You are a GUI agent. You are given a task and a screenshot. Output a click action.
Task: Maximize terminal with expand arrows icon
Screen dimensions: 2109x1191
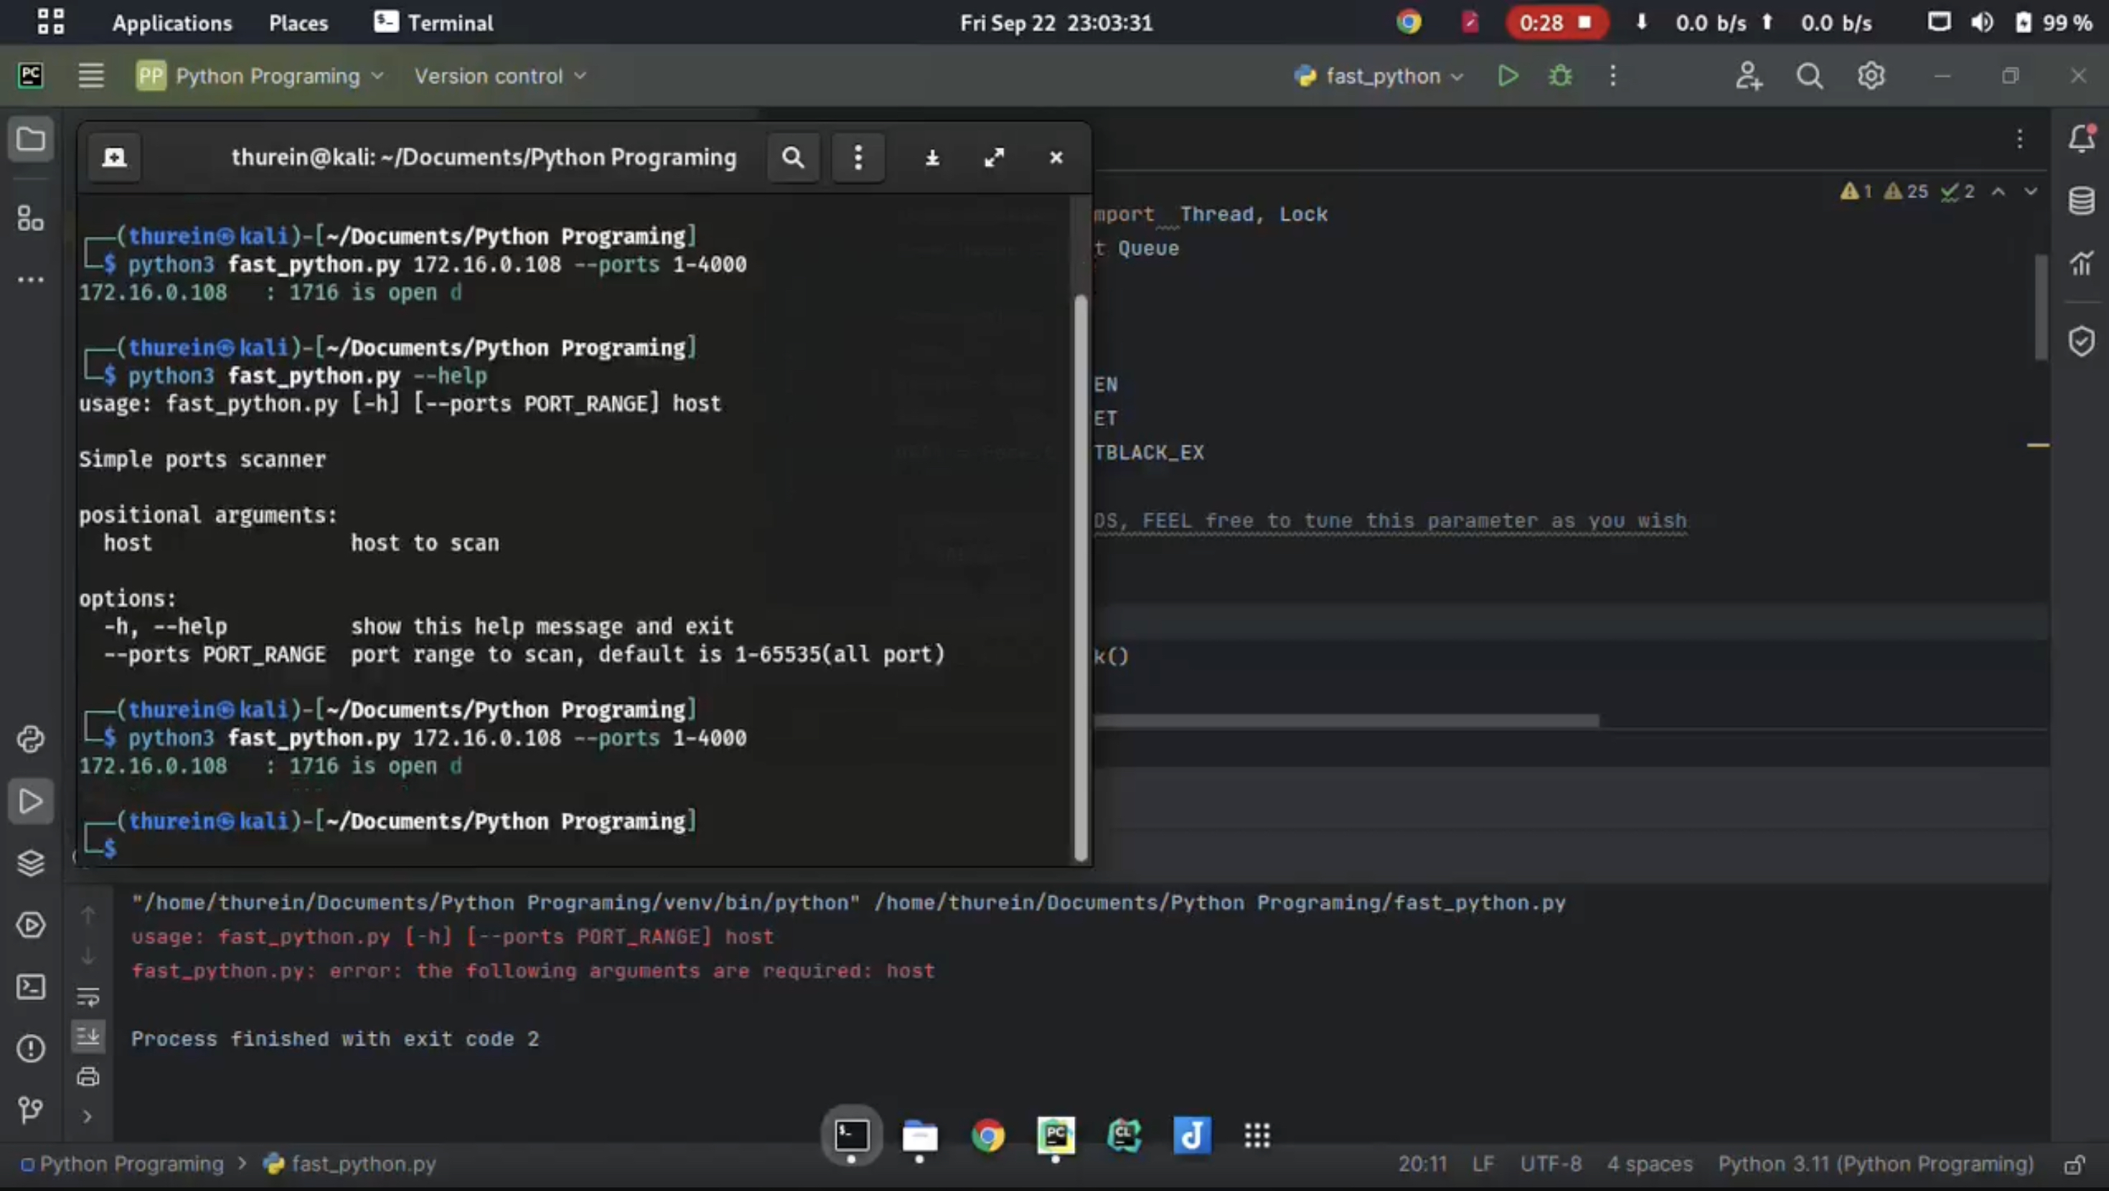(994, 157)
